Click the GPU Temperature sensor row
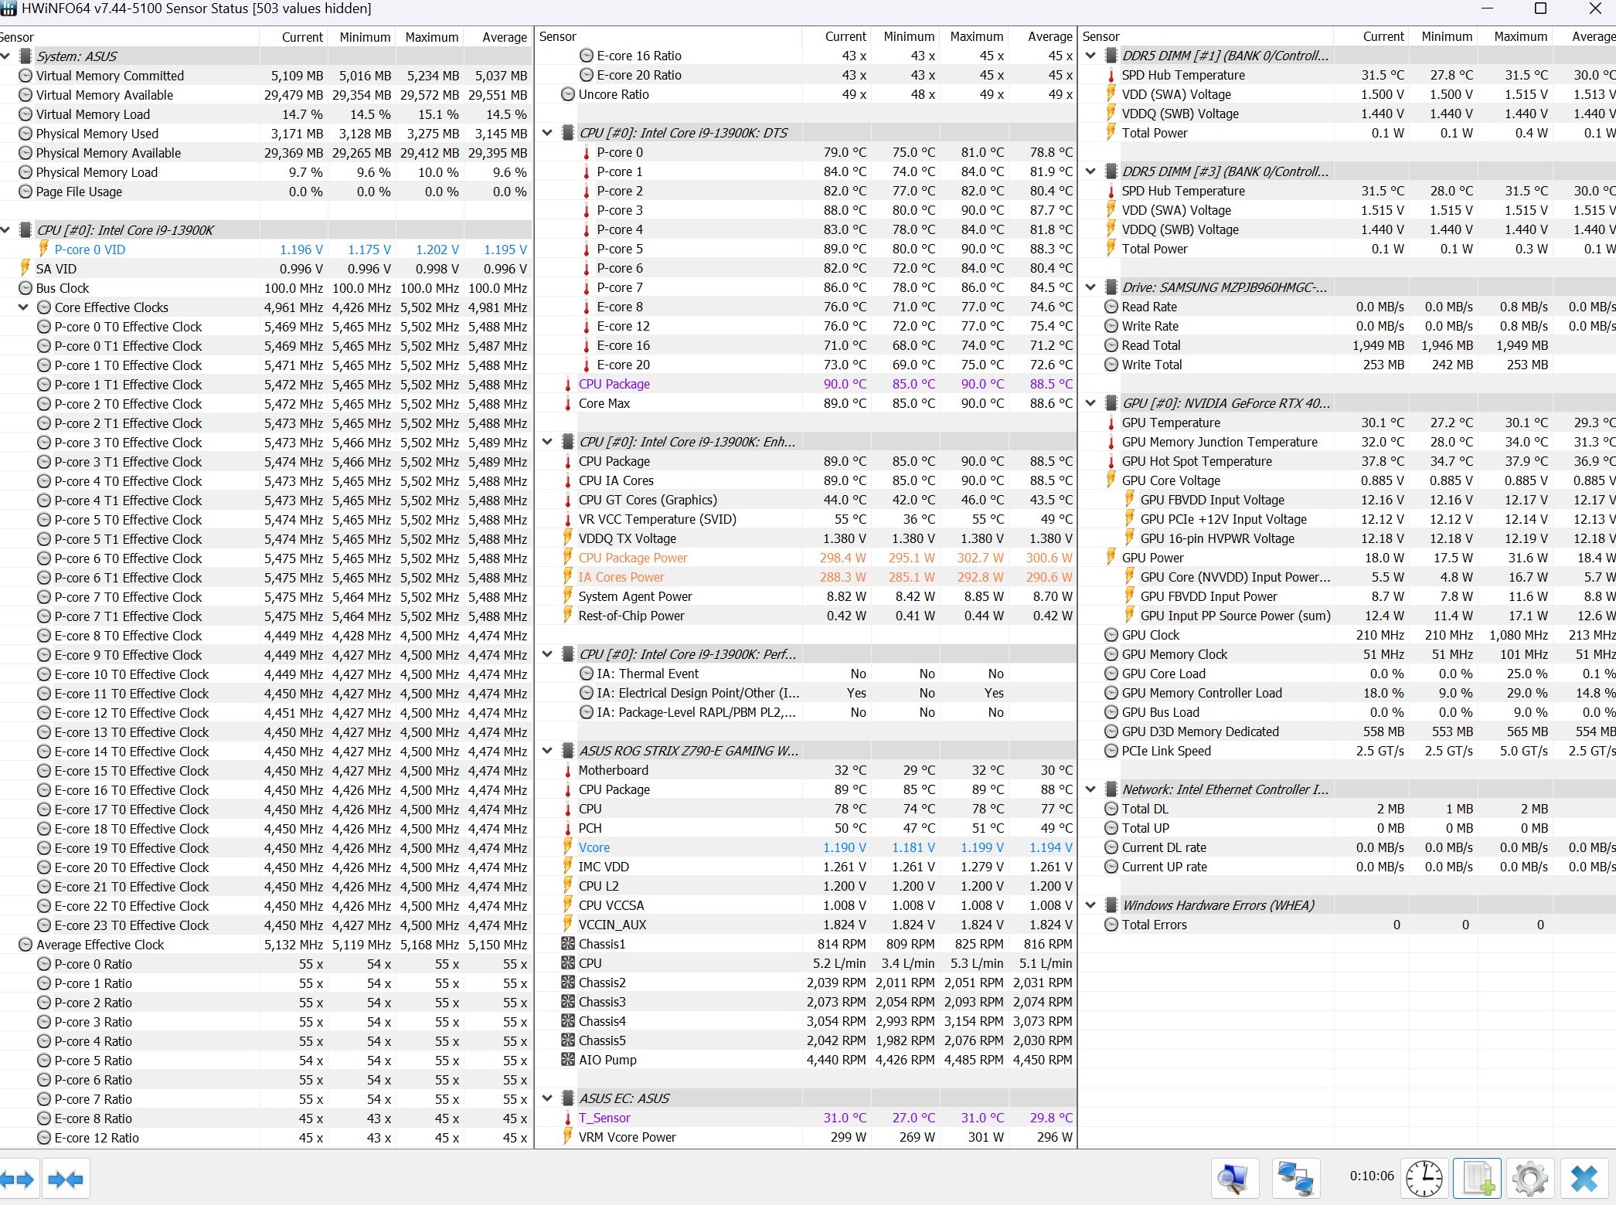The image size is (1616, 1205). tap(1170, 423)
